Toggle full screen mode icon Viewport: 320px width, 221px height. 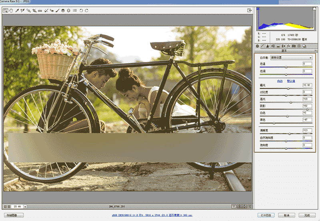[x=249, y=10]
